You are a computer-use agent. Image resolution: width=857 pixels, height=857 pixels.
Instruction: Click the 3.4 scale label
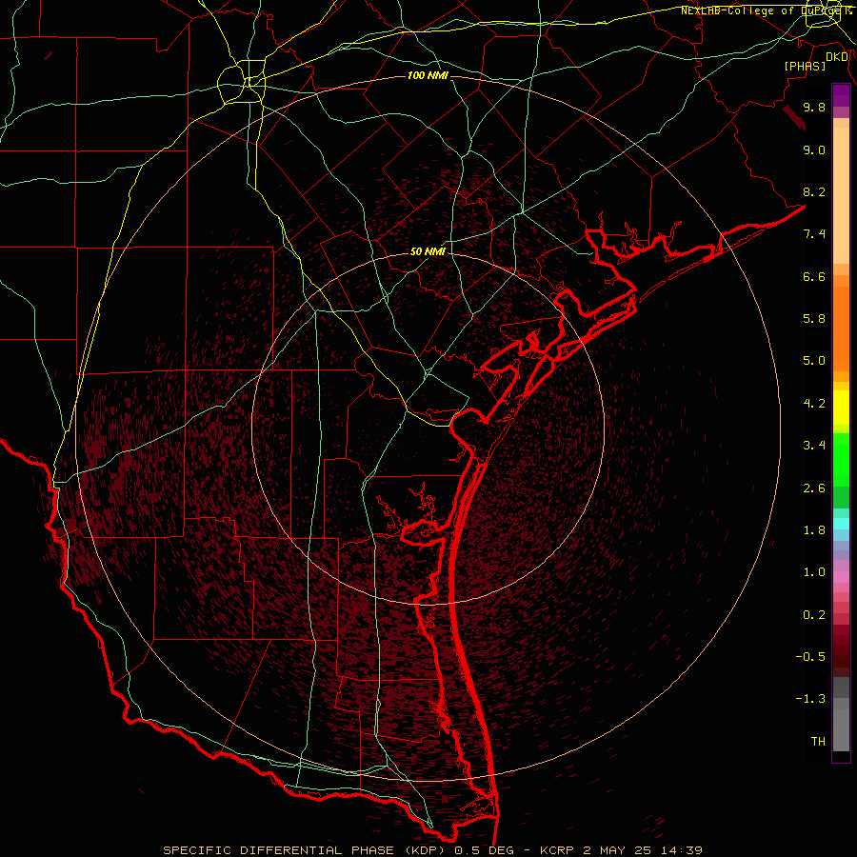pyautogui.click(x=814, y=446)
